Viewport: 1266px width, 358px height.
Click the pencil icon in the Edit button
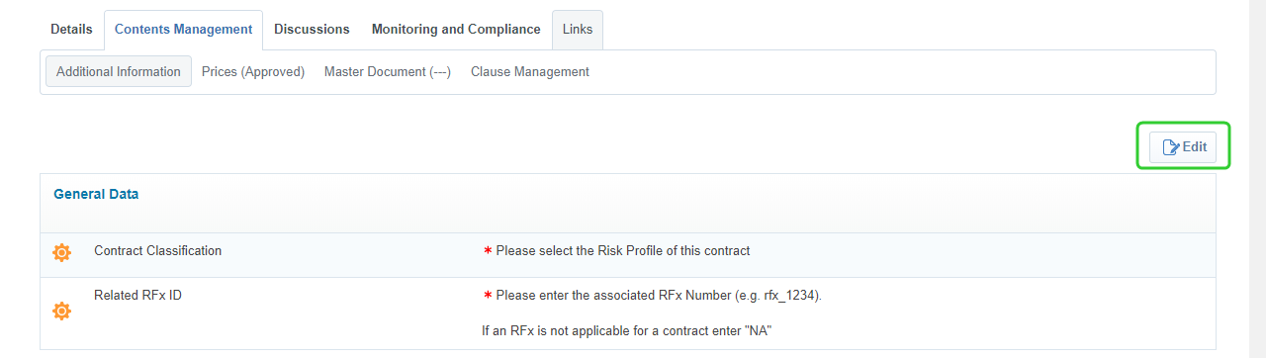[x=1171, y=147]
